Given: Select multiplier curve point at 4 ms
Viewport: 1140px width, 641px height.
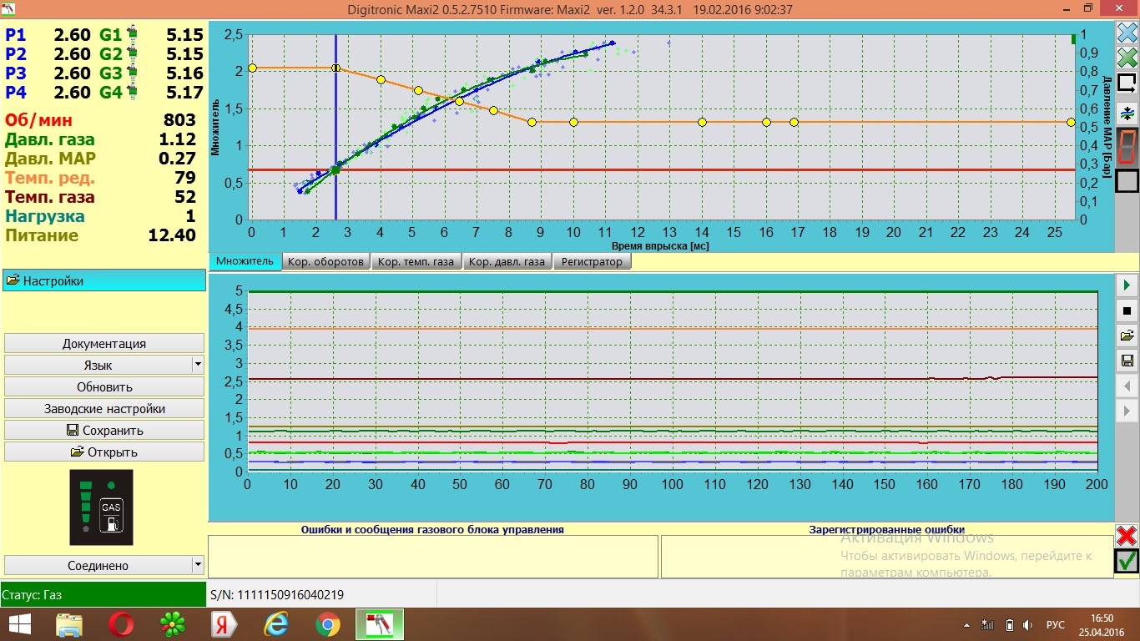Looking at the screenshot, I should tap(381, 79).
